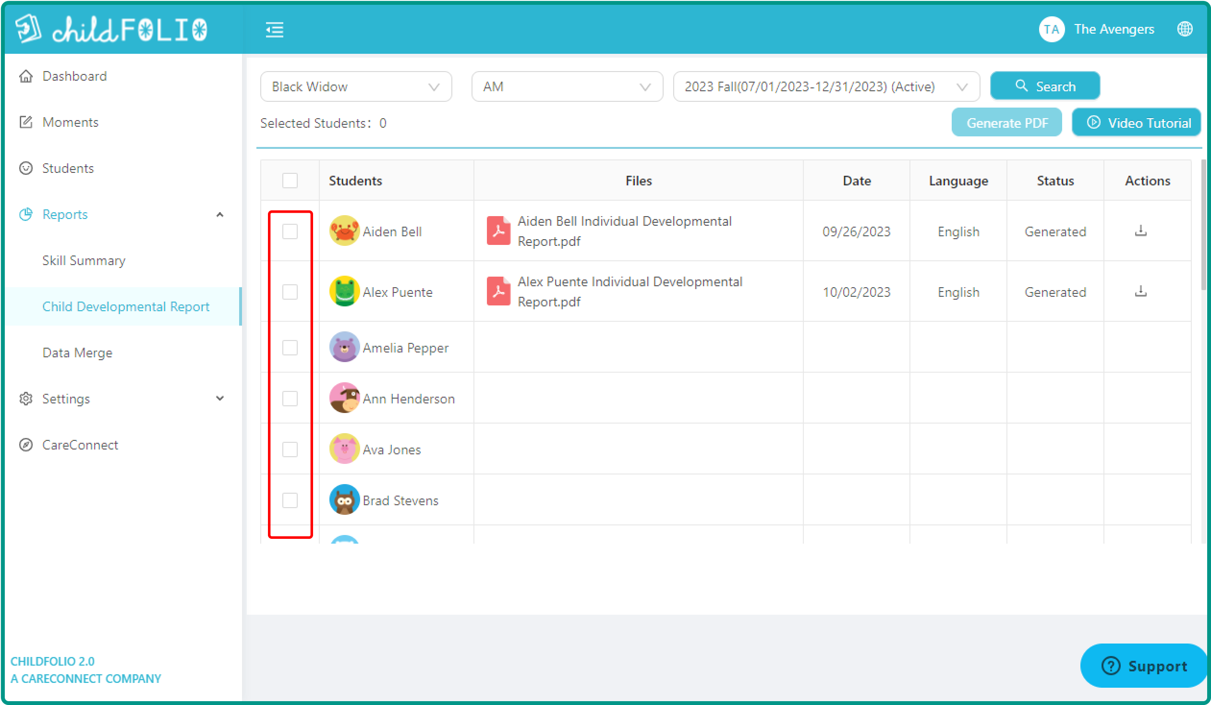
Task: Click Generate PDF
Action: tap(1006, 122)
